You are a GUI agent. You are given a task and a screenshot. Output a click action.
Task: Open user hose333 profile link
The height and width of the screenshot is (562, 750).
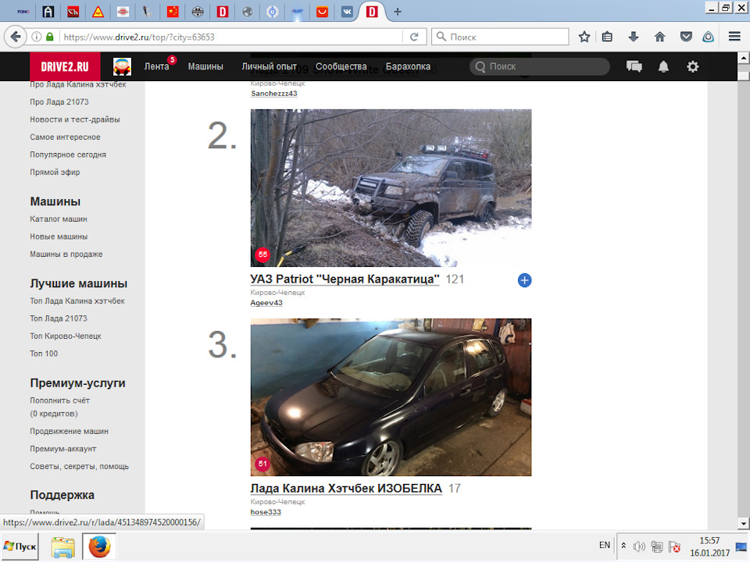(266, 512)
